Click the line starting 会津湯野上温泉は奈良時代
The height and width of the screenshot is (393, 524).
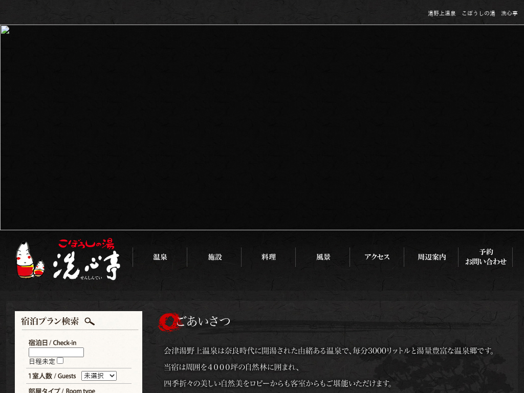(x=330, y=351)
